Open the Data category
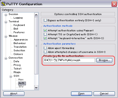Image resolution: width=118 pixels, height=98 pixels. (x=16, y=61)
